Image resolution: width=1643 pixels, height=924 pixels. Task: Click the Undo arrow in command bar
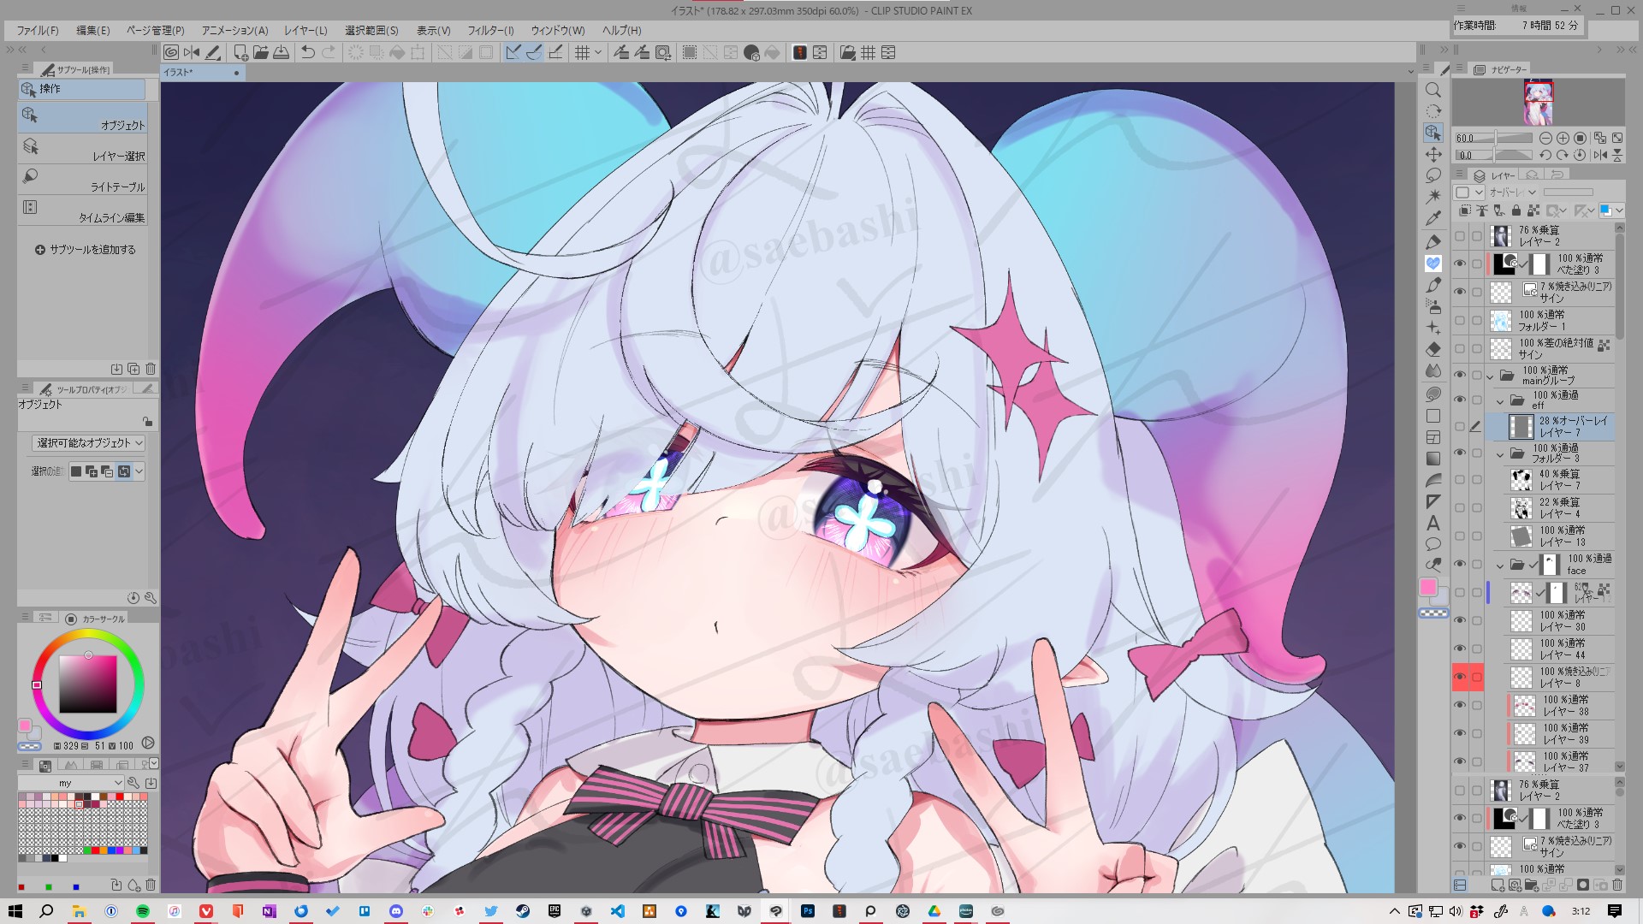pos(308,52)
